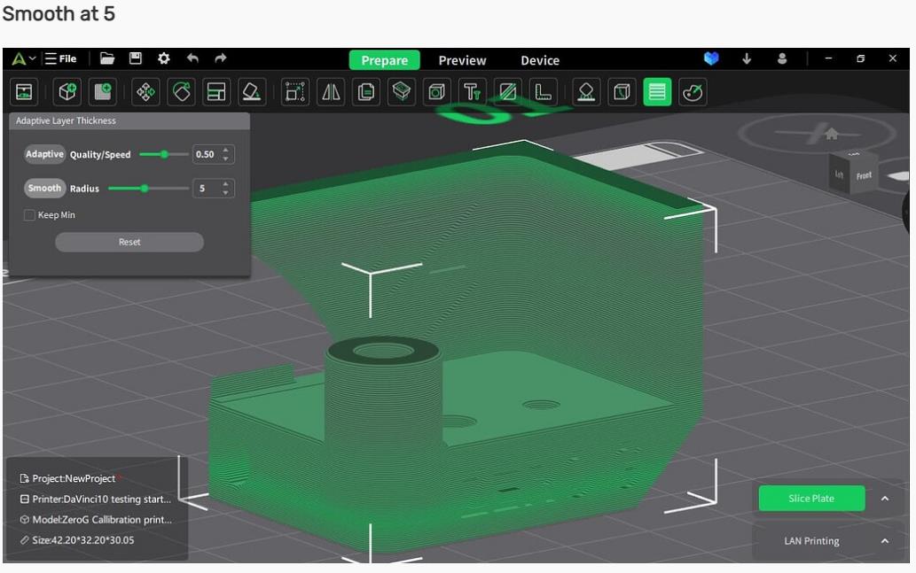Open the File menu
Image resolution: width=916 pixels, height=573 pixels.
click(x=61, y=59)
